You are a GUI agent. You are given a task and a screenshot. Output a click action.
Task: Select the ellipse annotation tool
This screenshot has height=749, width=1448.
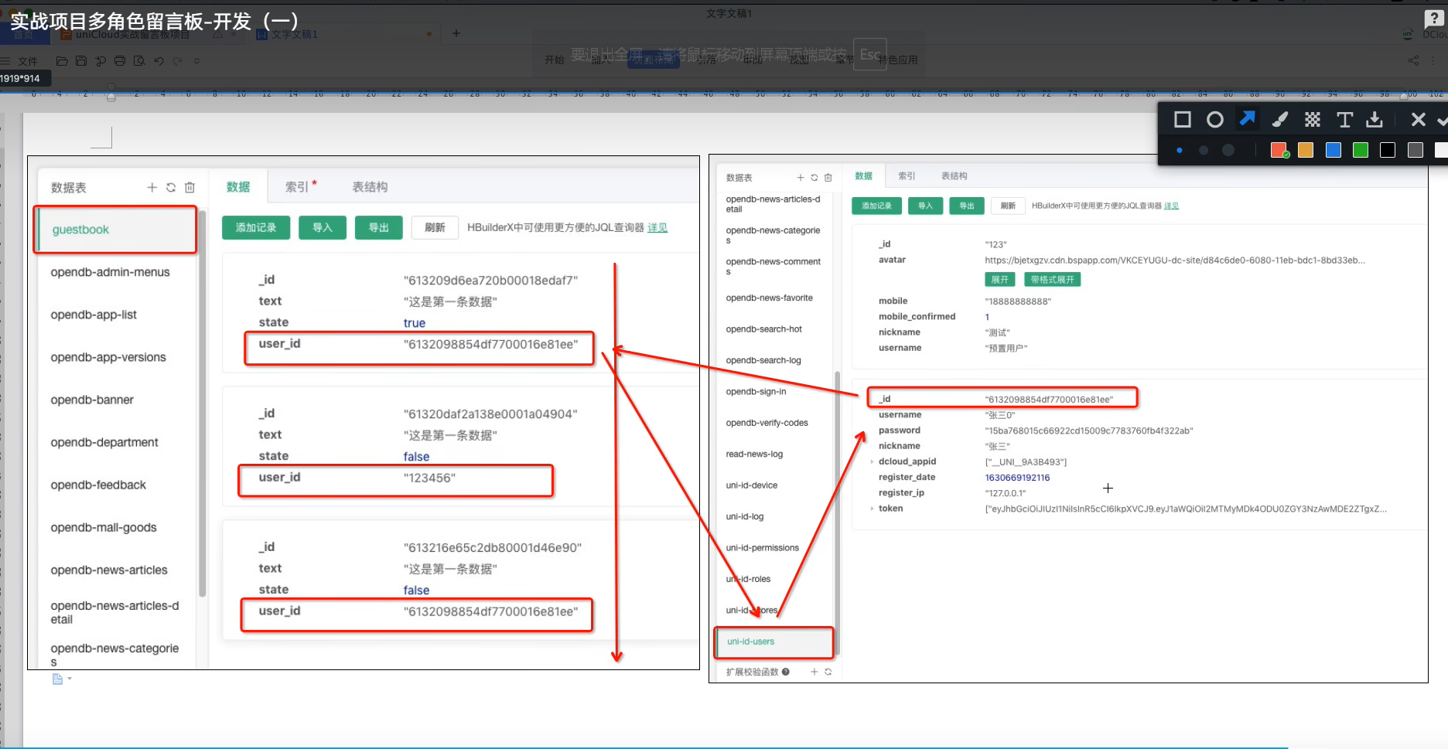[1215, 120]
